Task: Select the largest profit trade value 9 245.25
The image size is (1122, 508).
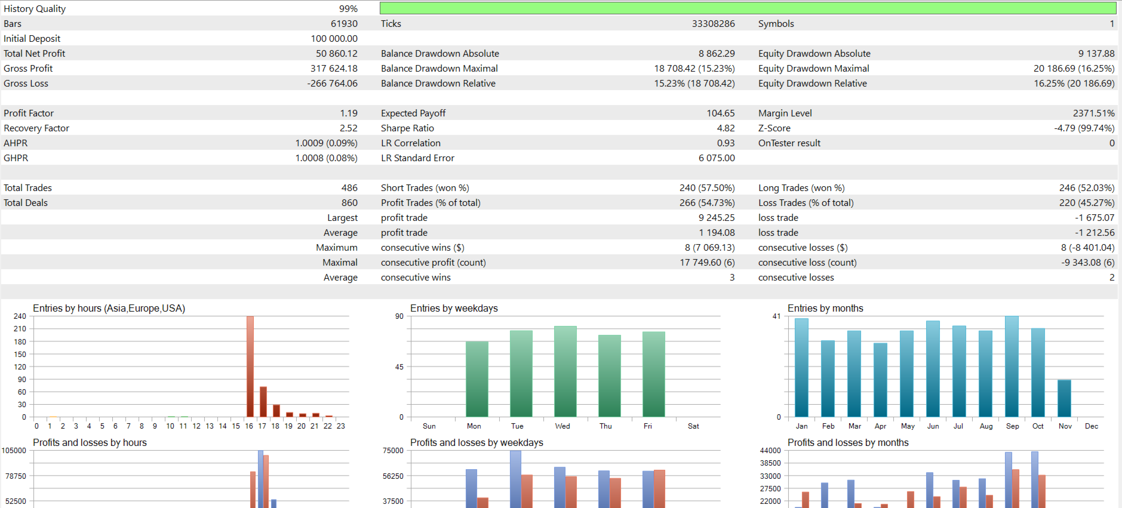Action: pos(717,218)
